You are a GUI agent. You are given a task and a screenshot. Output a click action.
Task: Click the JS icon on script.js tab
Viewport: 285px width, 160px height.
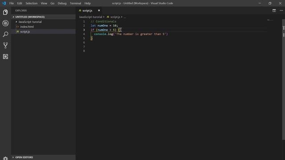coord(80,11)
